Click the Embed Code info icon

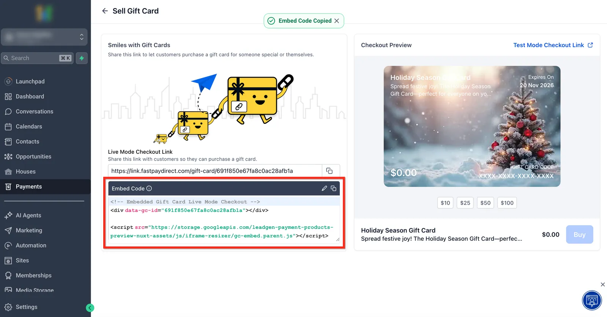click(149, 188)
